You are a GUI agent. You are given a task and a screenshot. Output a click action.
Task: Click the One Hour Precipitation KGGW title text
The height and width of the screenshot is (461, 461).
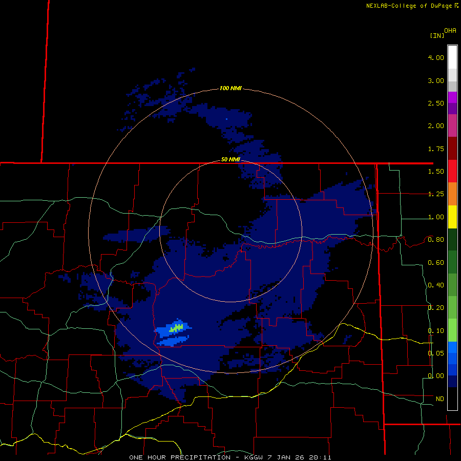(230, 457)
